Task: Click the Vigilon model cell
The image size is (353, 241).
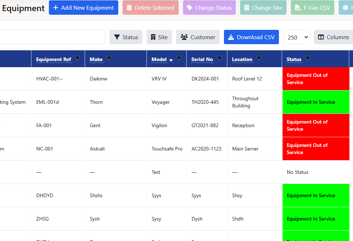Action: pos(167,126)
